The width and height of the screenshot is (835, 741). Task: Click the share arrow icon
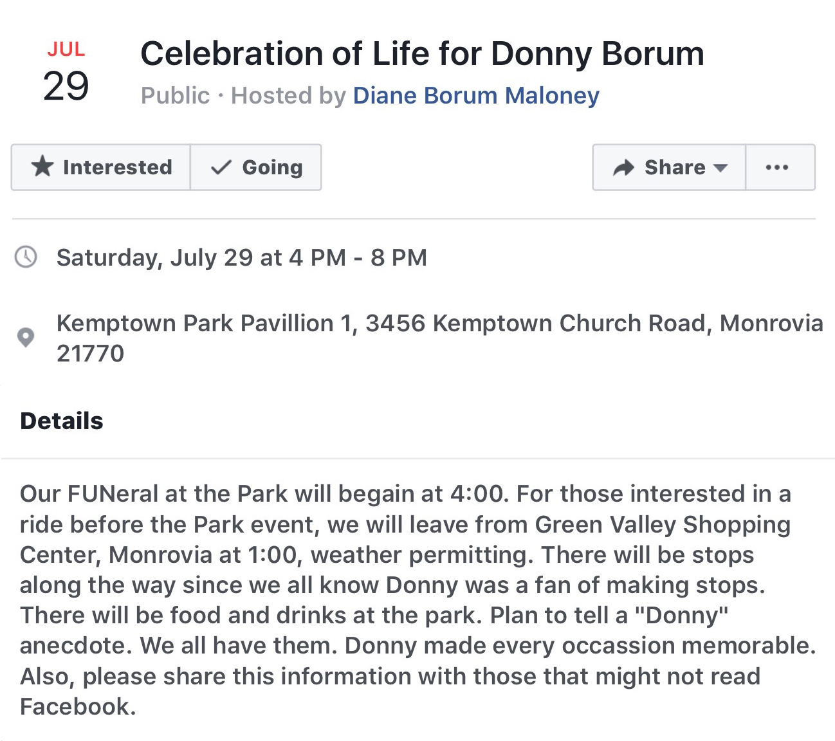point(623,167)
